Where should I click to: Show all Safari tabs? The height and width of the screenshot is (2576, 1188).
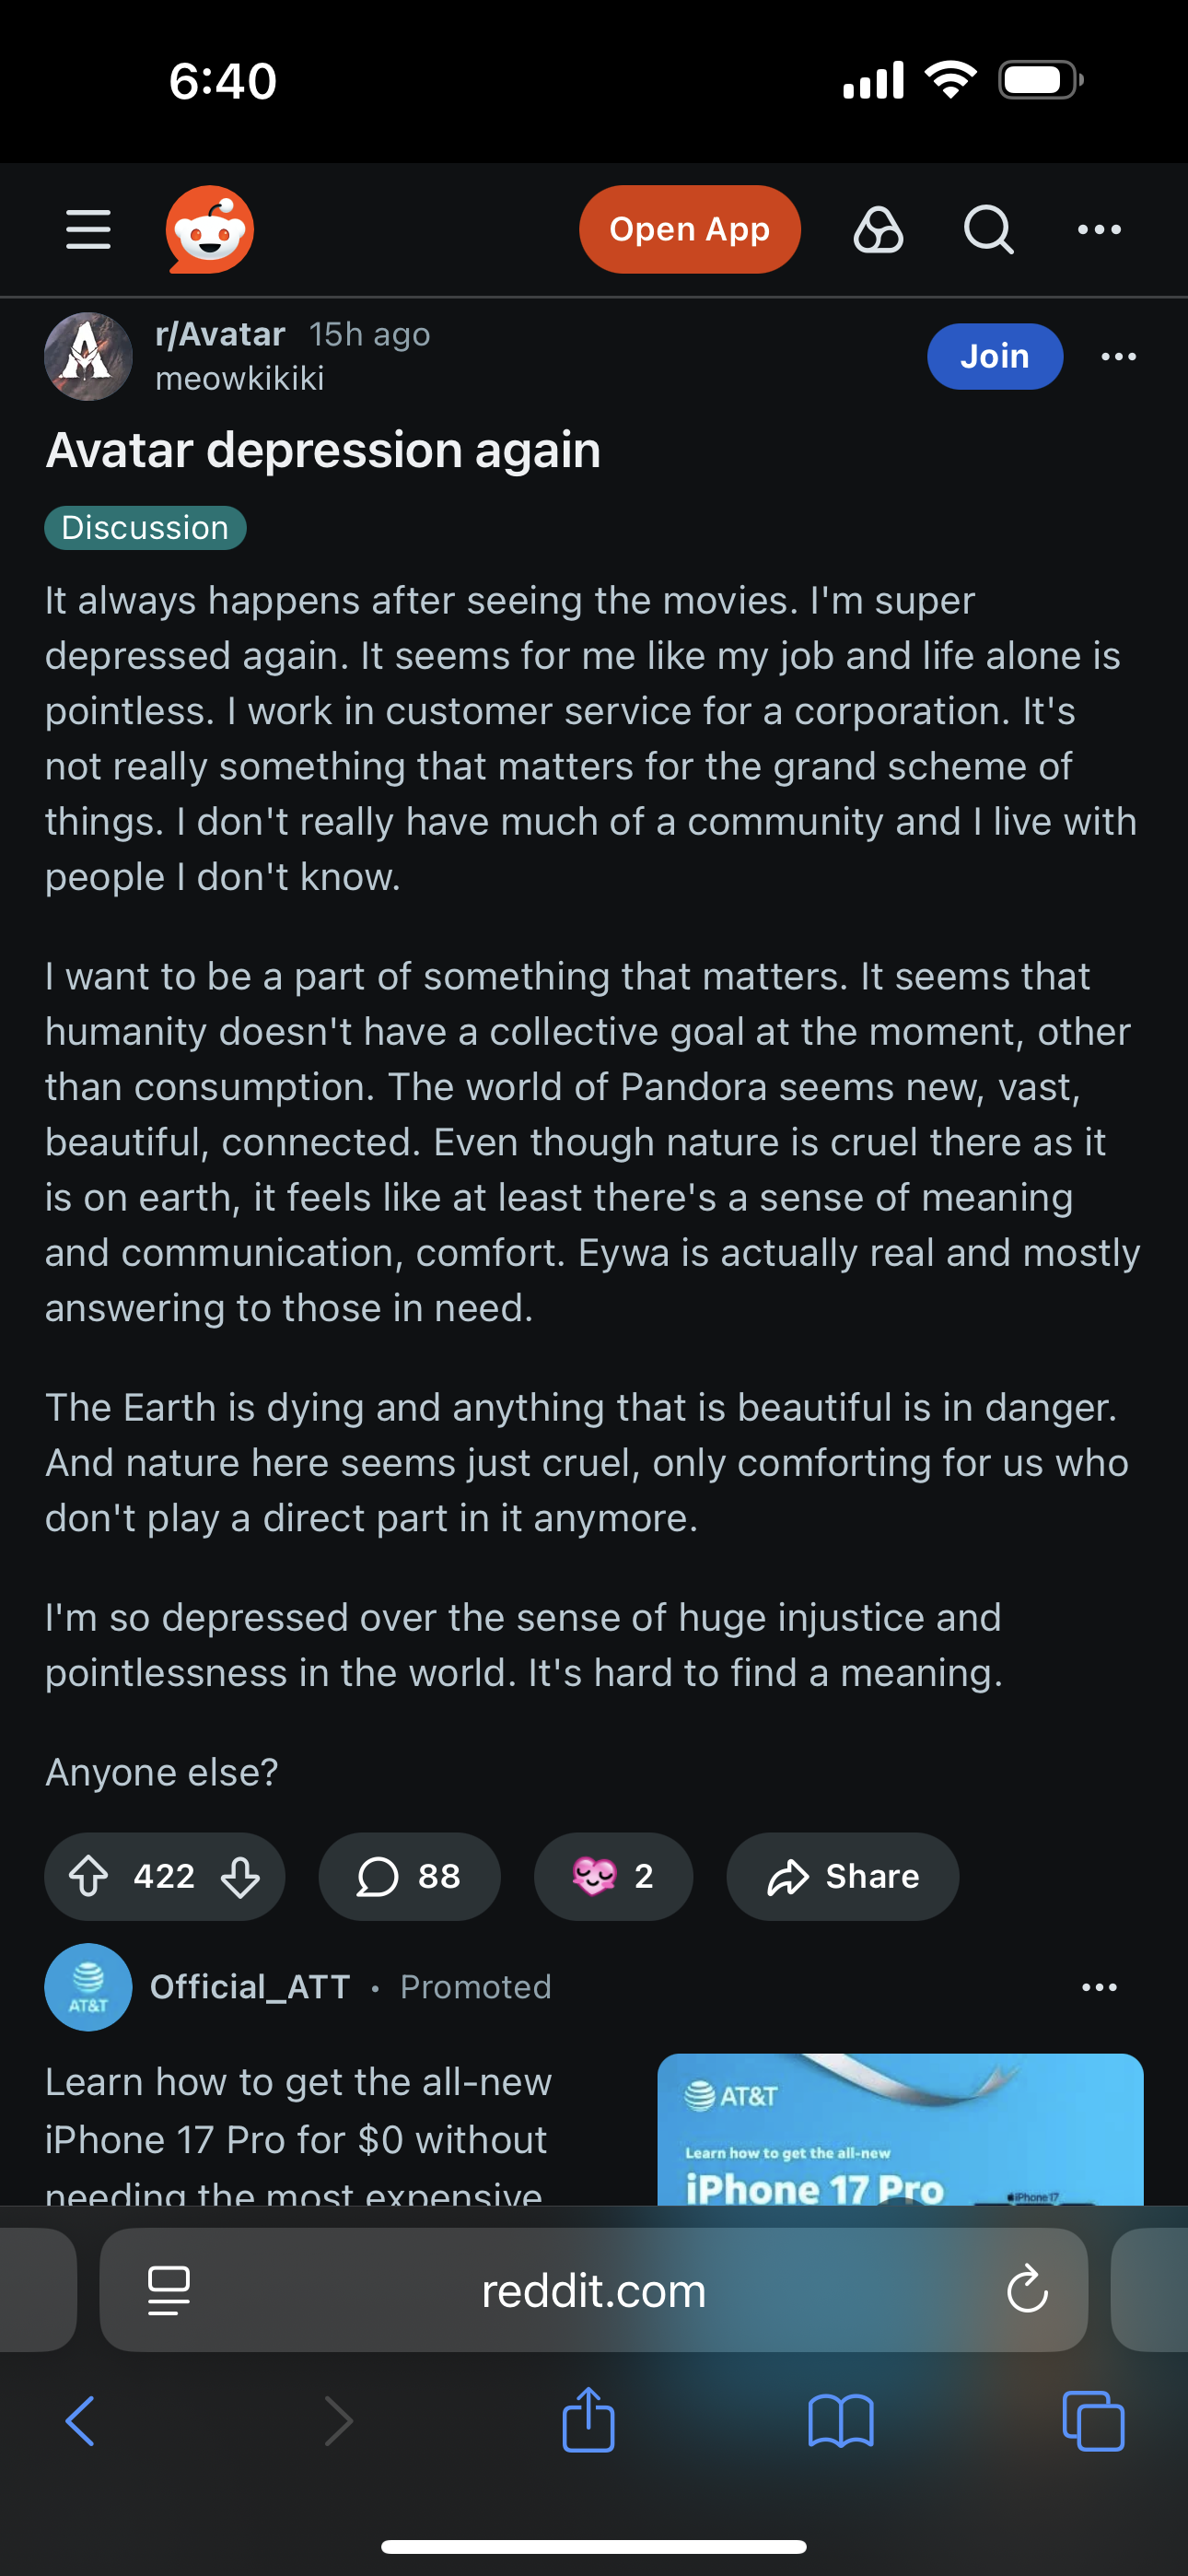pyautogui.click(x=1093, y=2420)
